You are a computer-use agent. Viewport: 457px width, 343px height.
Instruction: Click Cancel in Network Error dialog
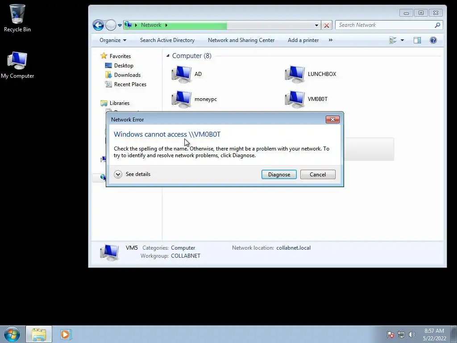point(318,175)
